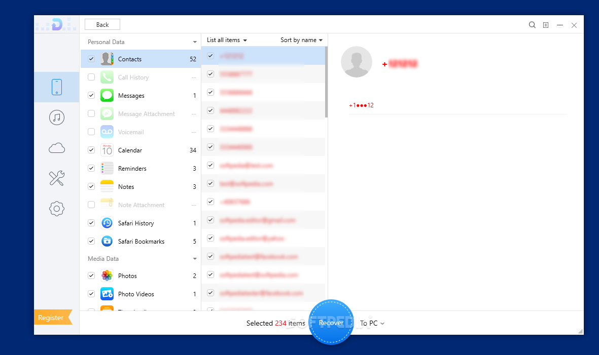
Task: Click the Reminders count 3
Action: tap(194, 169)
